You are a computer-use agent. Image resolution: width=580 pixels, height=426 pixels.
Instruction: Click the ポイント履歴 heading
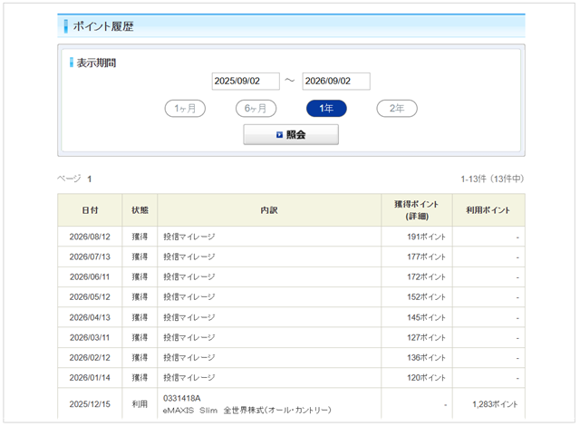[x=103, y=26]
